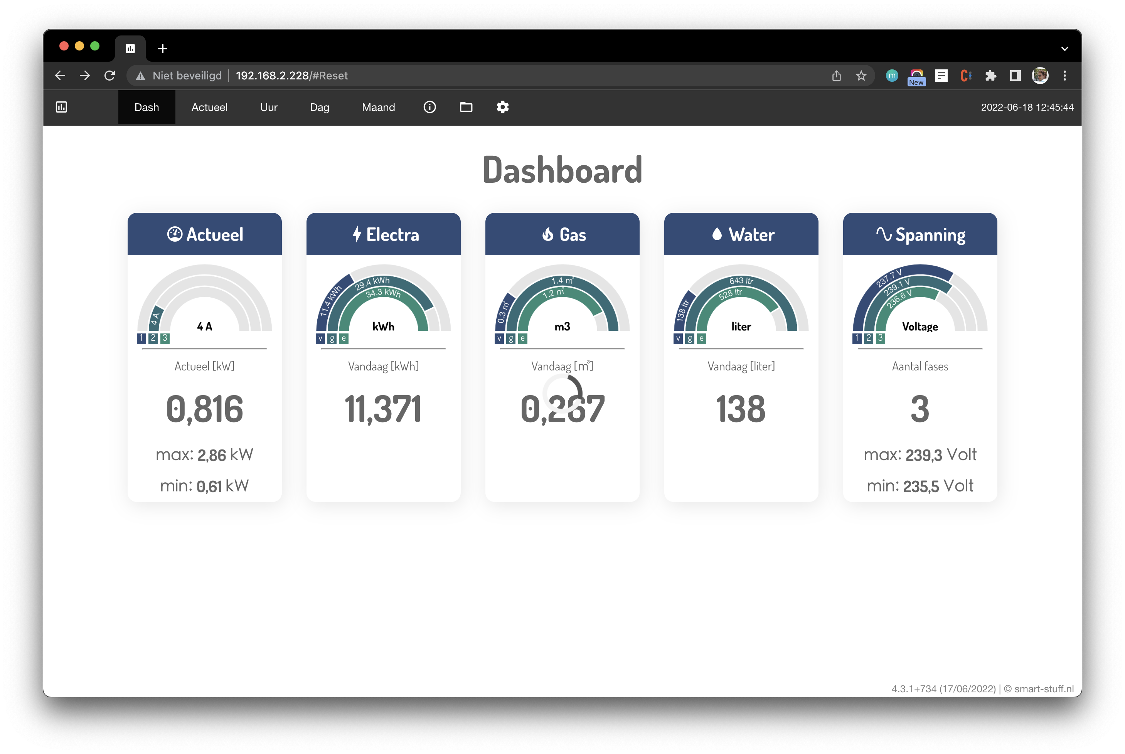
Task: Bookmark this page with star icon
Action: tap(861, 76)
